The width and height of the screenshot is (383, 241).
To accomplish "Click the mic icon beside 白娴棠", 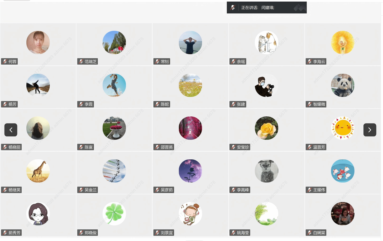I will coord(310,233).
